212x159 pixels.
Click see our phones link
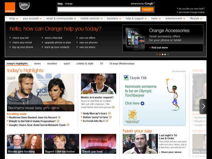88,42
